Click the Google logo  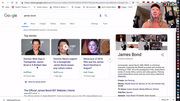11,16
